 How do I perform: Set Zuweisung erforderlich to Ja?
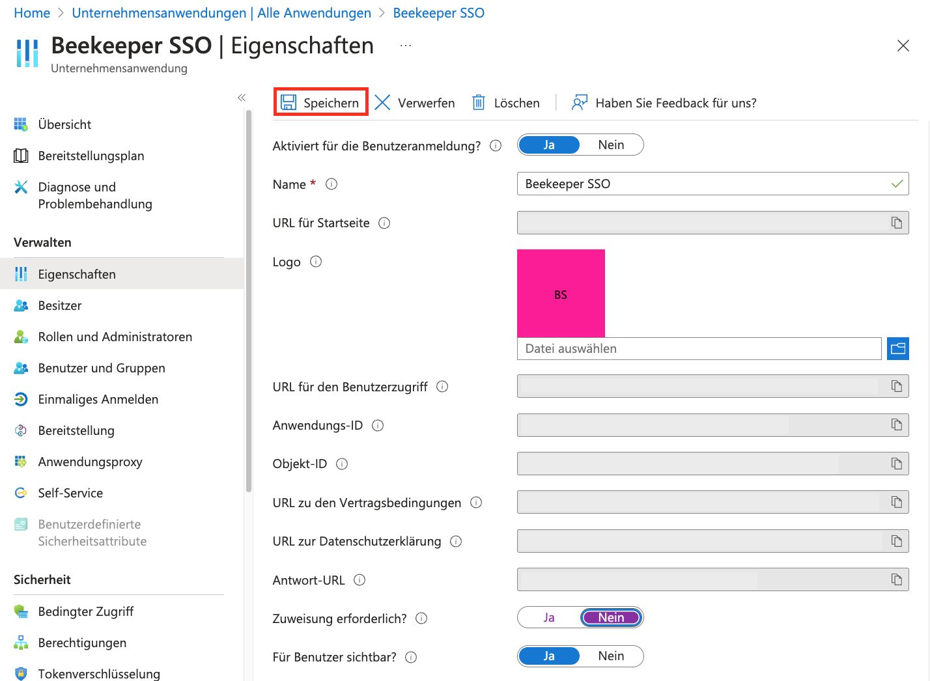(x=549, y=617)
